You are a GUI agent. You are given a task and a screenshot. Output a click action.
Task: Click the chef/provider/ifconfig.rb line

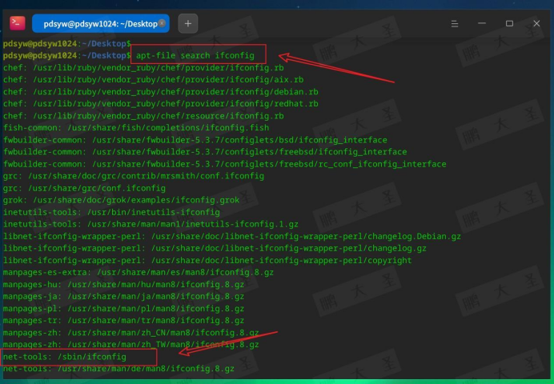pos(143,68)
